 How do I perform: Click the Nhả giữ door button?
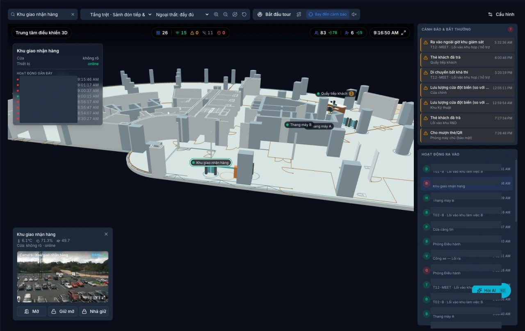click(94, 311)
